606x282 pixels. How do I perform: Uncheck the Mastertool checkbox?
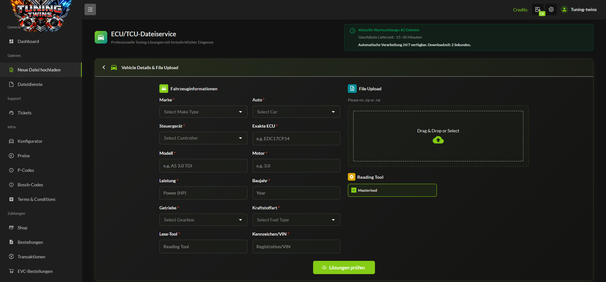tap(354, 190)
